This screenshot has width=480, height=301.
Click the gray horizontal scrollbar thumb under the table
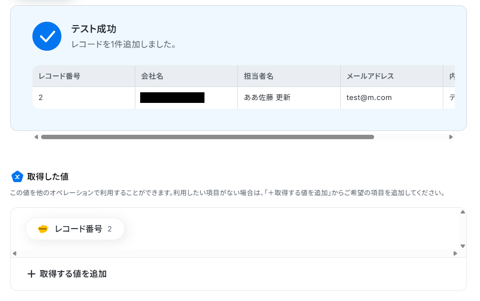coord(207,137)
